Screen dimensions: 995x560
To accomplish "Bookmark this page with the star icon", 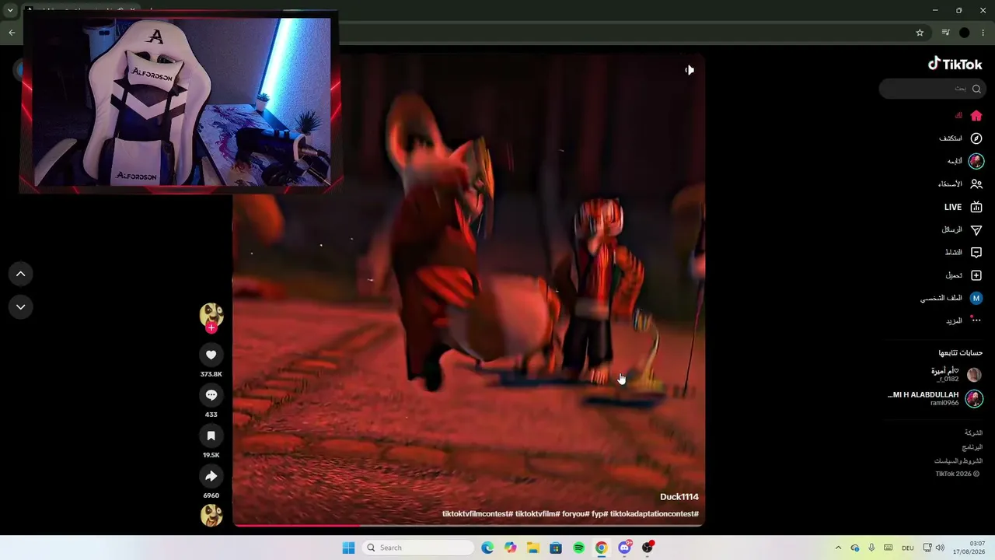I will [x=920, y=33].
